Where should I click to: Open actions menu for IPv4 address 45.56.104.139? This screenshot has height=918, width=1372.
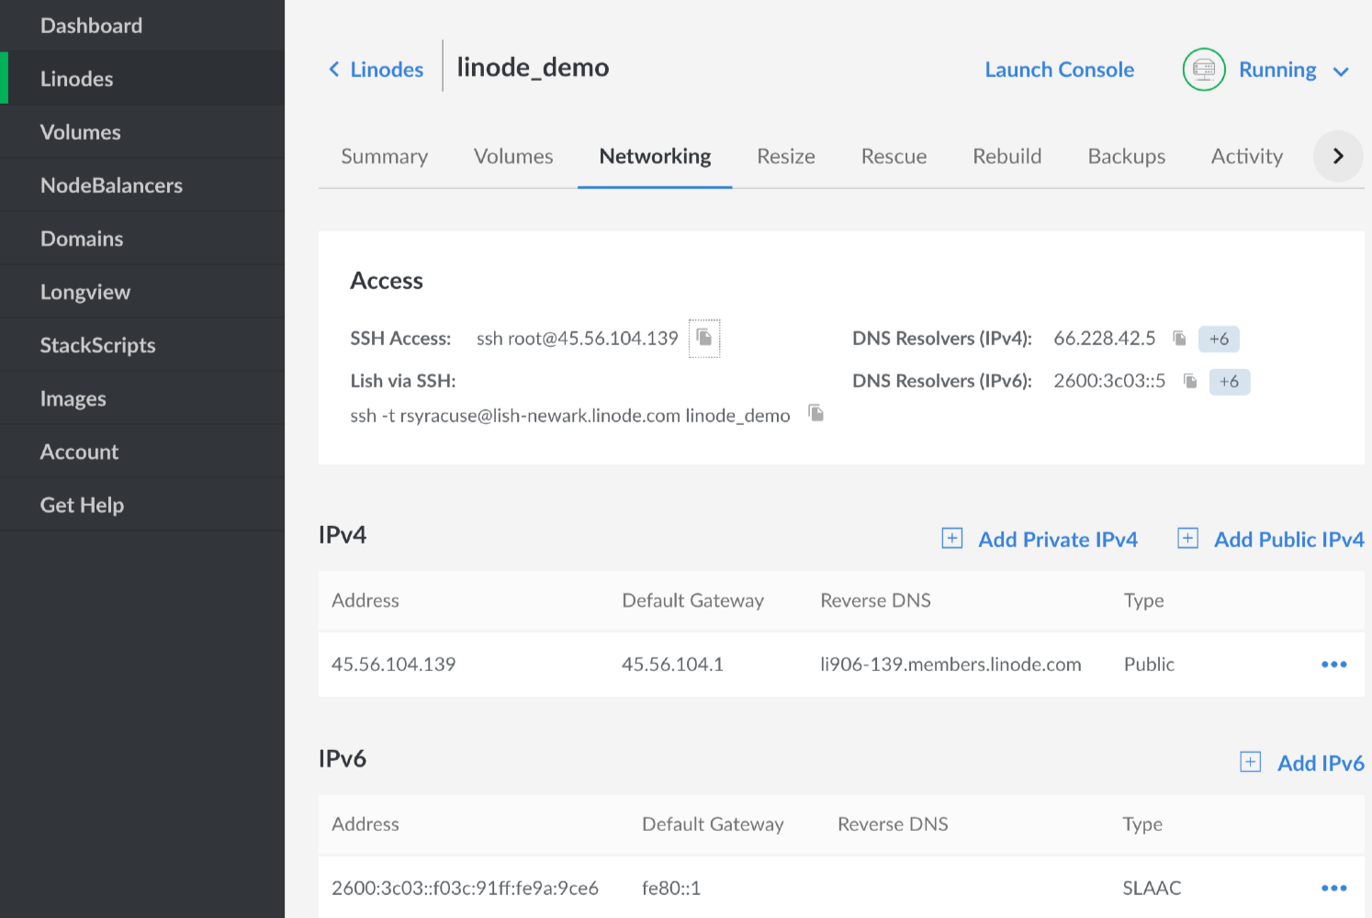[x=1333, y=664]
